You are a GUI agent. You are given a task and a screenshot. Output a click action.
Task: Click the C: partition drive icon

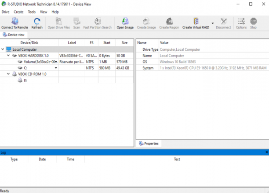tap(20, 68)
